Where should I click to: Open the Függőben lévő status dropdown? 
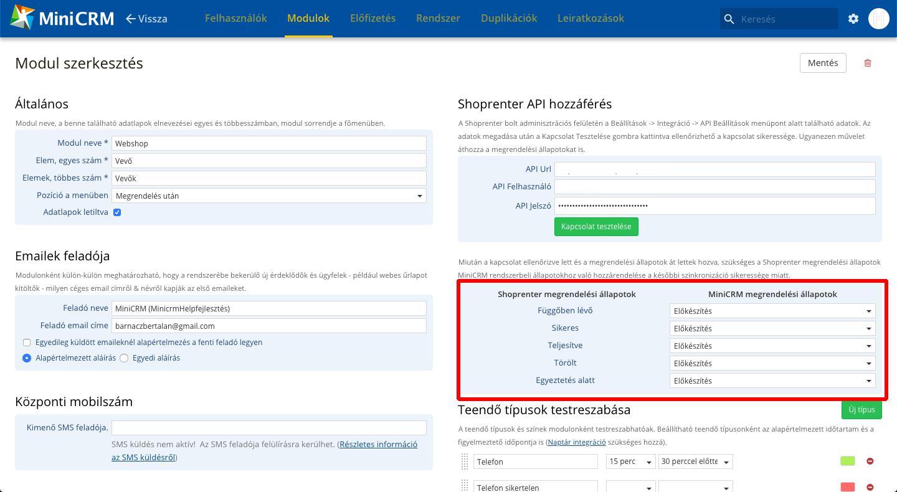coord(772,311)
